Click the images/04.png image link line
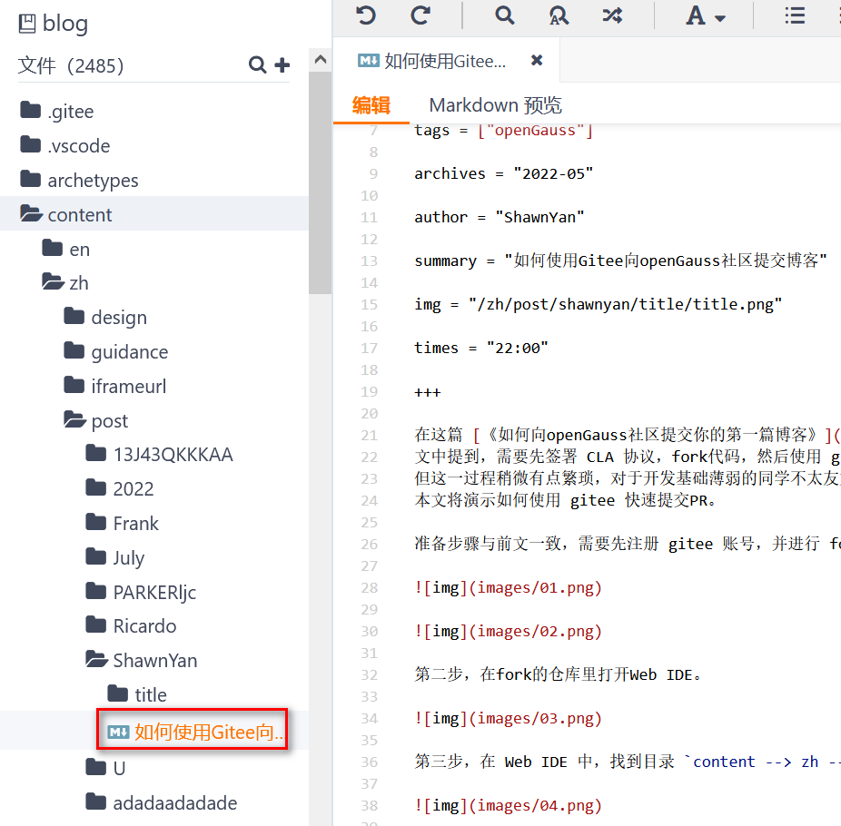The image size is (841, 826). [x=508, y=805]
